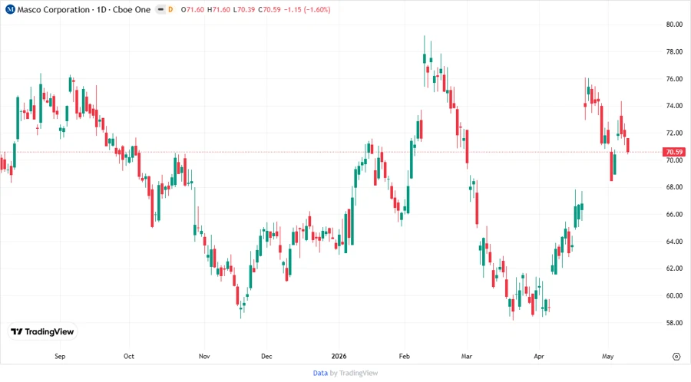Screen dimensions: 691x382
Task: Click the close value C70.59
Action: (269, 9)
